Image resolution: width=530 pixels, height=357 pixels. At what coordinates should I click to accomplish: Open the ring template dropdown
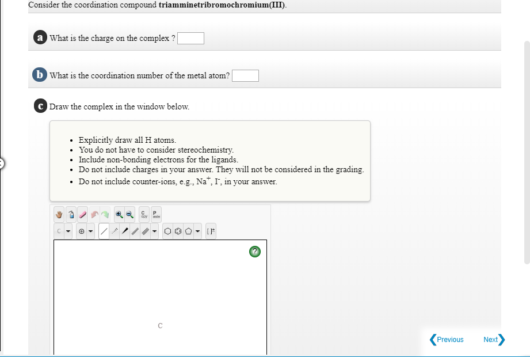pyautogui.click(x=197, y=230)
